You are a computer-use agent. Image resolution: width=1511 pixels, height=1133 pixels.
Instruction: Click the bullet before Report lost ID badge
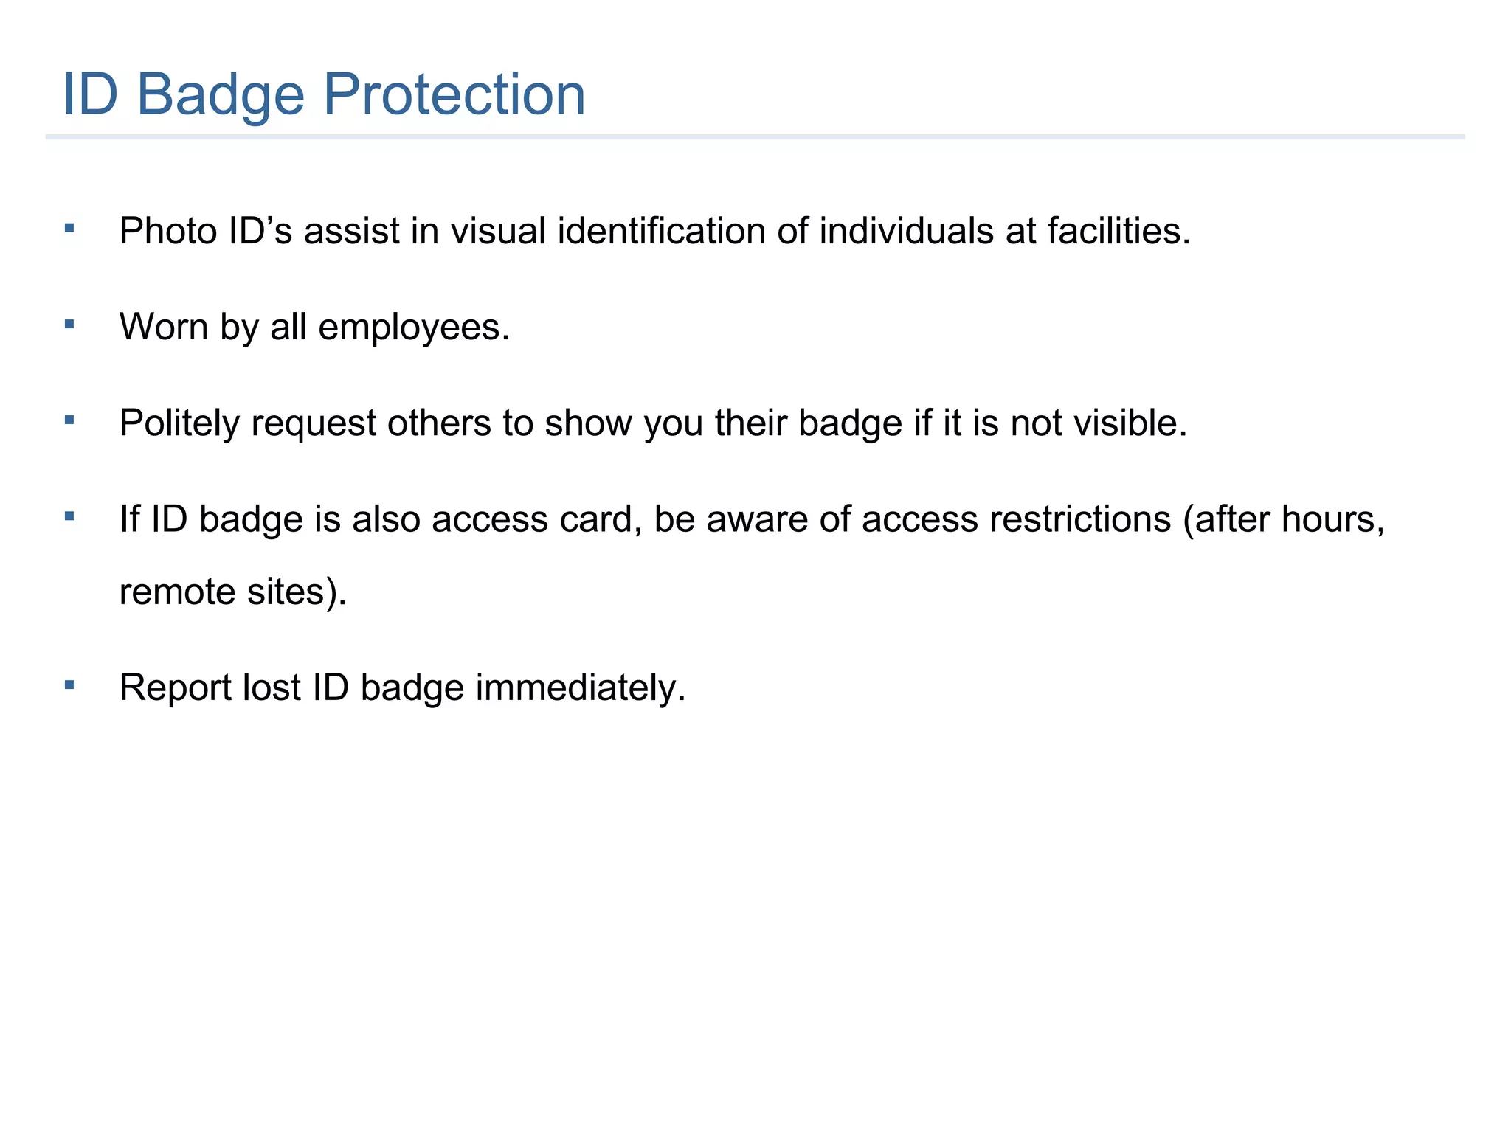pyautogui.click(x=69, y=685)
